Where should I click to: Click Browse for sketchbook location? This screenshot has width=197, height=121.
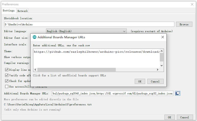pos(184,24)
